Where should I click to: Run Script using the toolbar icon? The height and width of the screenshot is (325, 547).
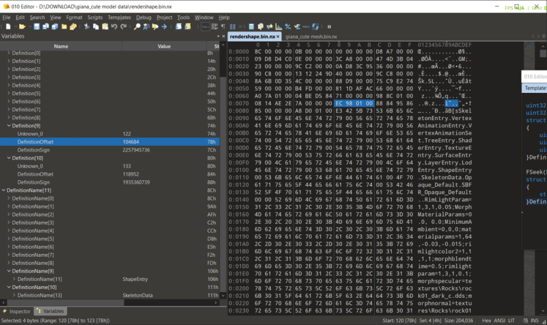pos(179,27)
